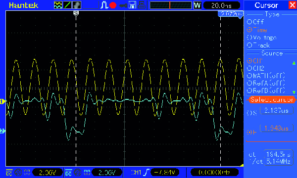297x178 pixels.
Task: Select the S cursor value field
Action: tap(277, 111)
